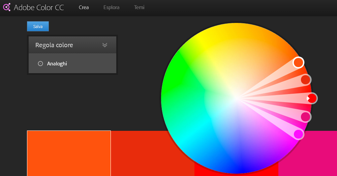
Task: Go to the Temi tab
Action: coord(139,7)
